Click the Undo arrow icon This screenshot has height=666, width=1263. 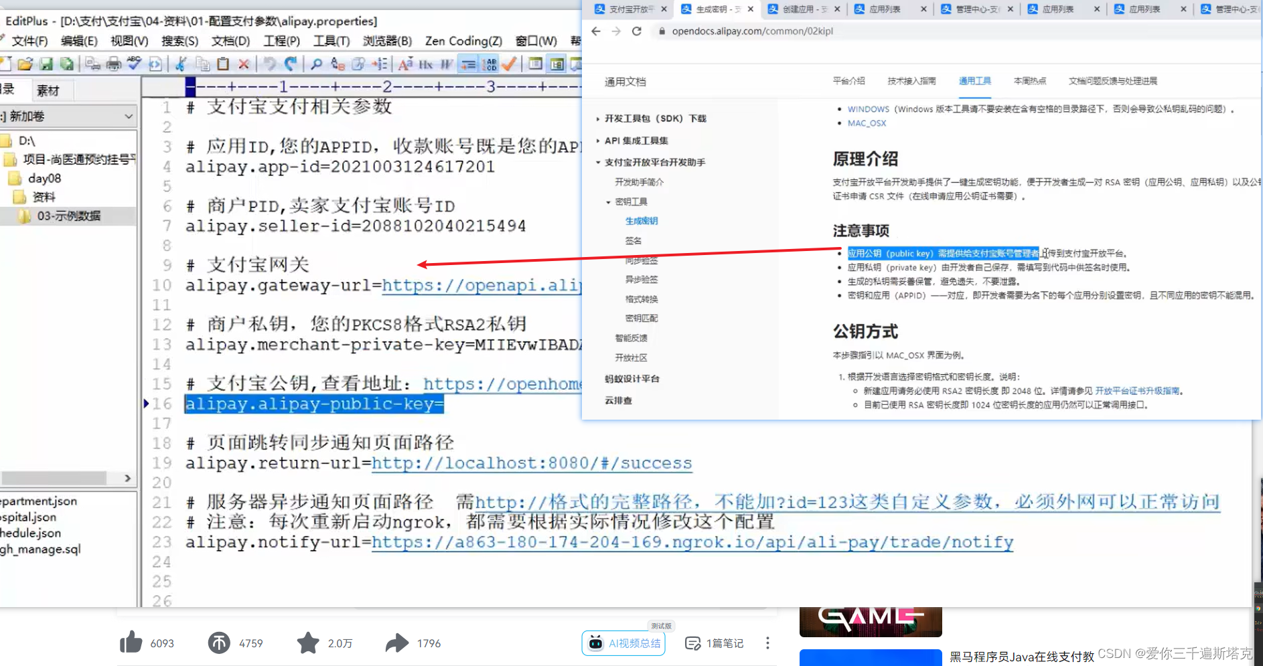269,64
